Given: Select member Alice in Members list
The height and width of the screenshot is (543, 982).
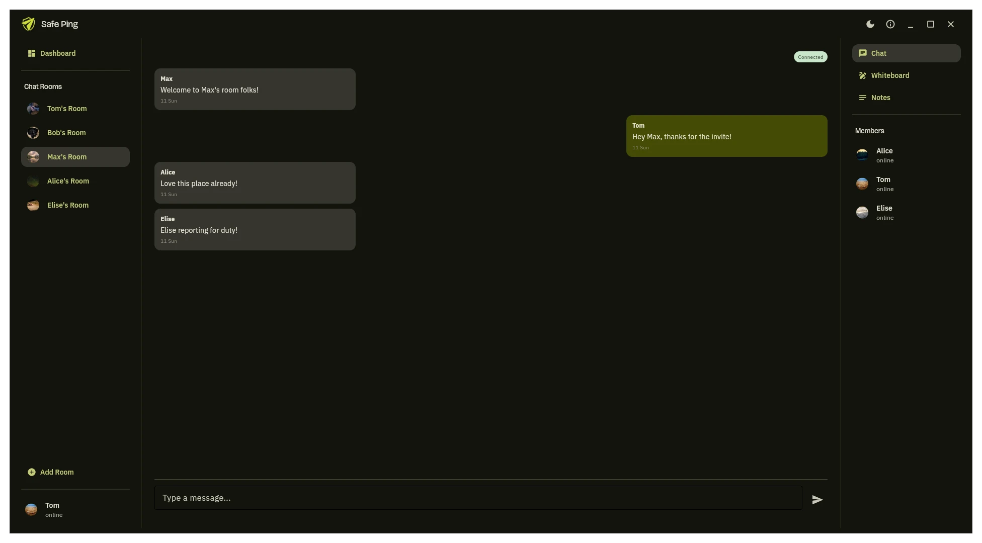Looking at the screenshot, I should click(x=907, y=155).
